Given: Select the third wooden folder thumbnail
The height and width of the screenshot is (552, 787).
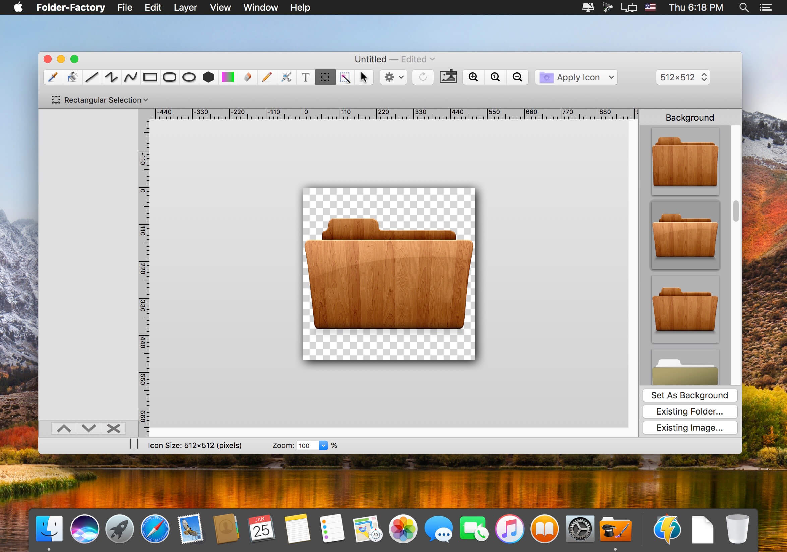Looking at the screenshot, I should pos(685,309).
